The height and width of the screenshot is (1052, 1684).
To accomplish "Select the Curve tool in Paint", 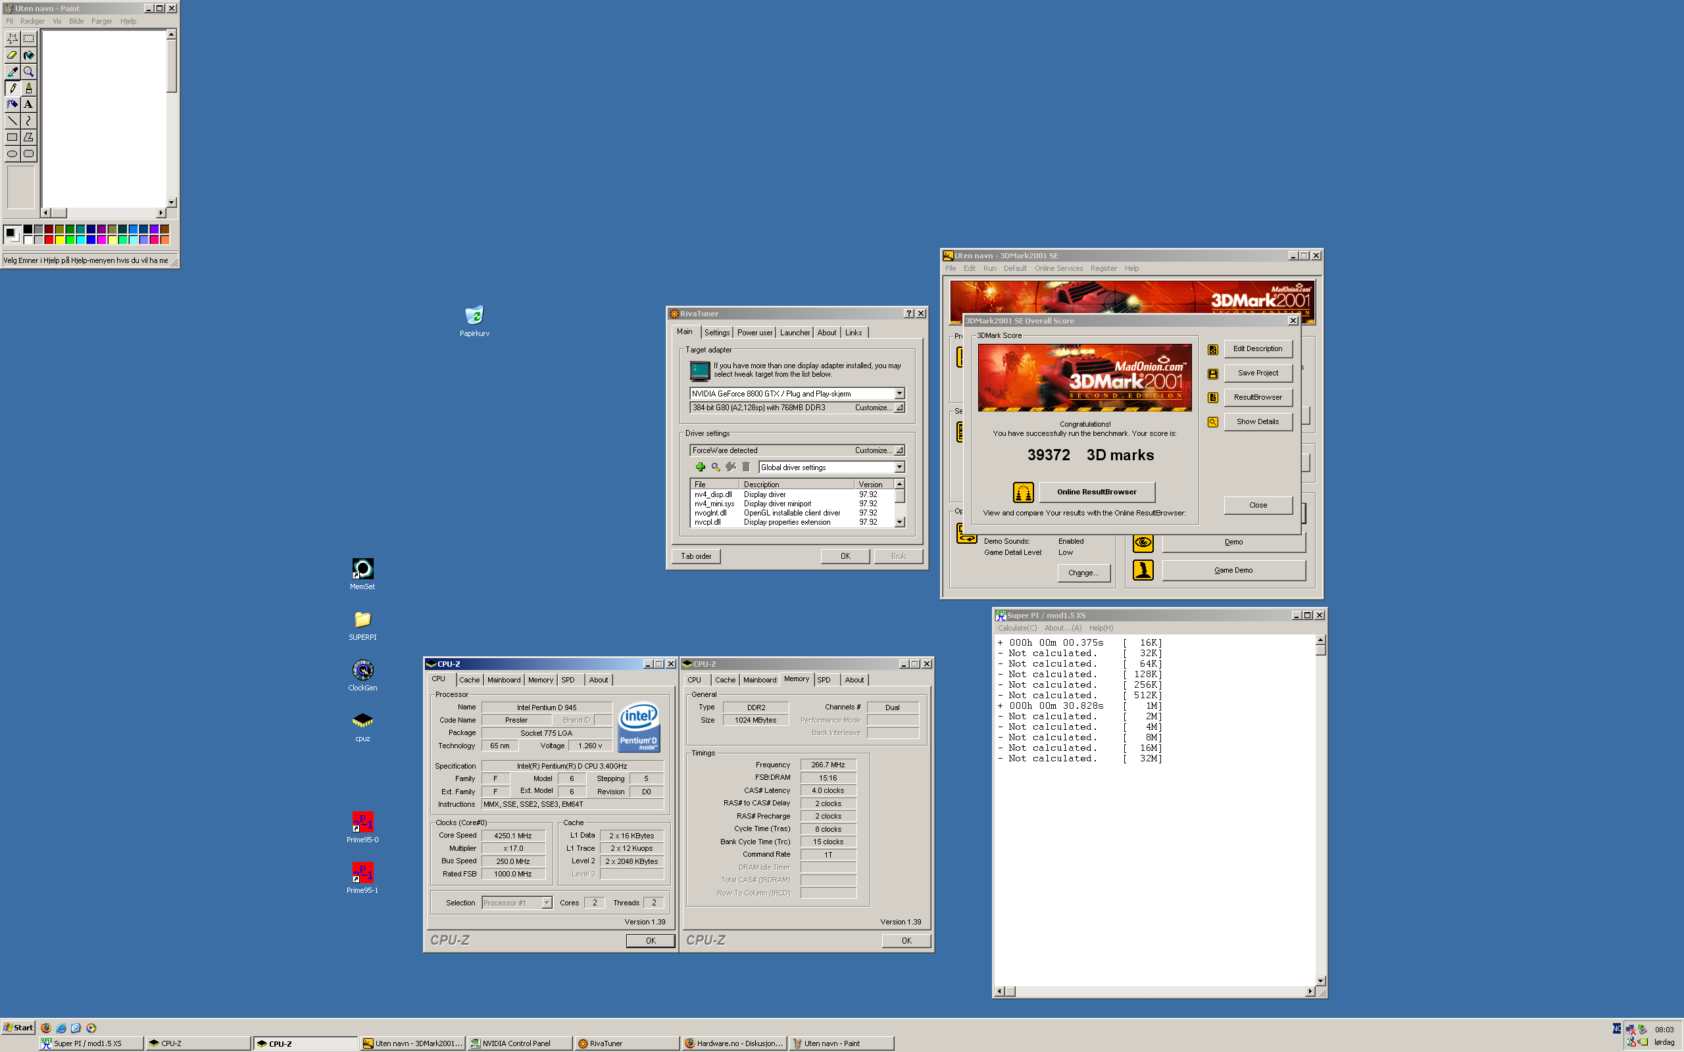I will coord(28,121).
